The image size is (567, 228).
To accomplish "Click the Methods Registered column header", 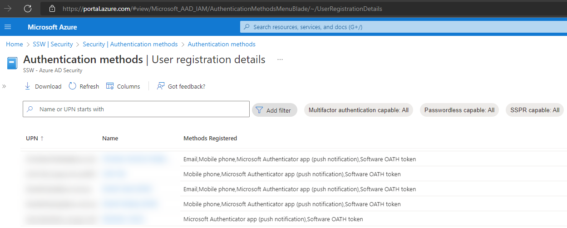I will coord(210,138).
